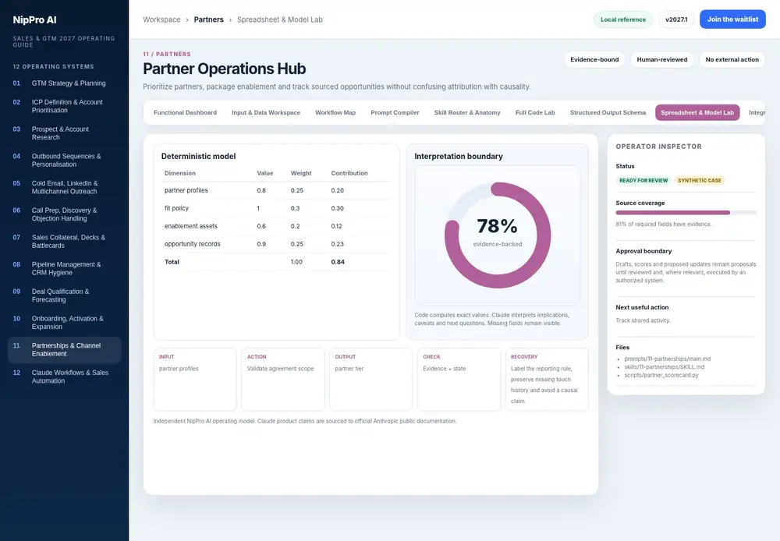
Task: Click the v2027.1 version badge
Action: 676,19
